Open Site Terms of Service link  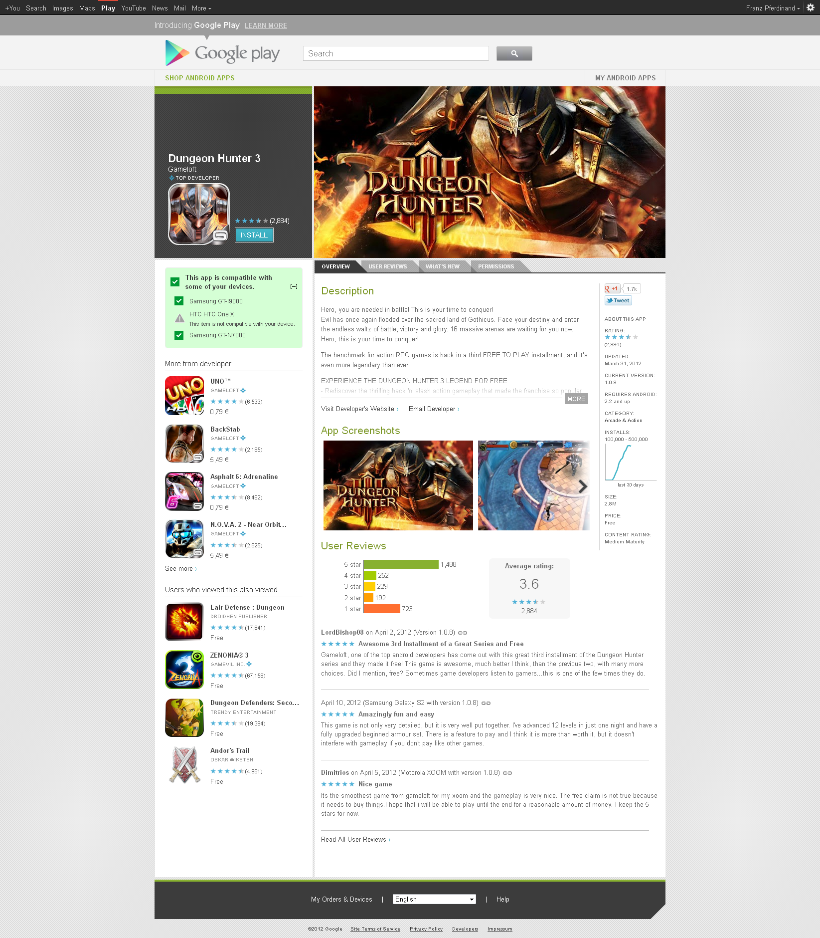point(375,929)
